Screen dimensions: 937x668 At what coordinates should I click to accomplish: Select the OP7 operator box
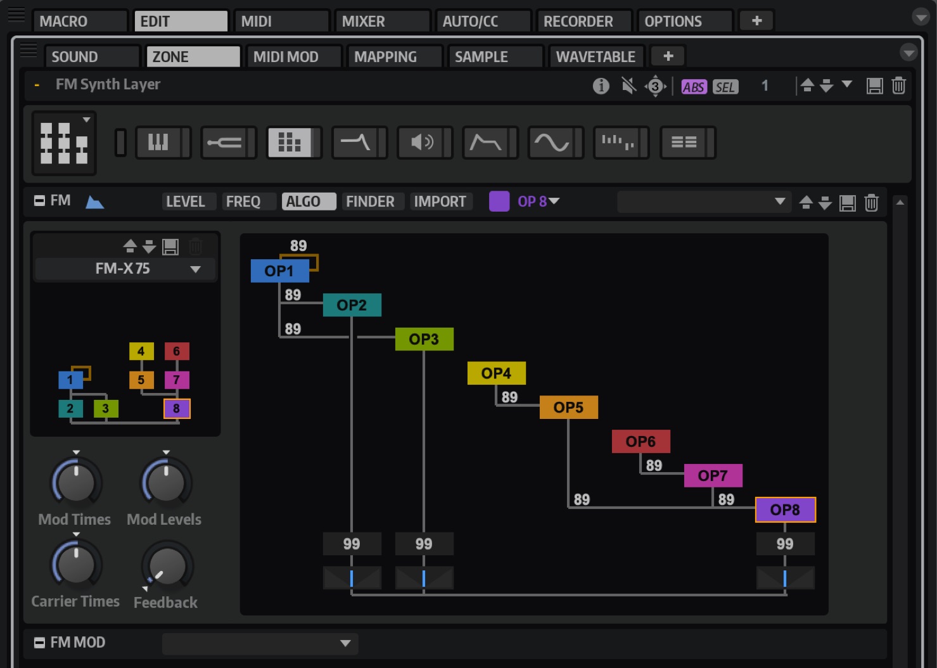click(713, 476)
